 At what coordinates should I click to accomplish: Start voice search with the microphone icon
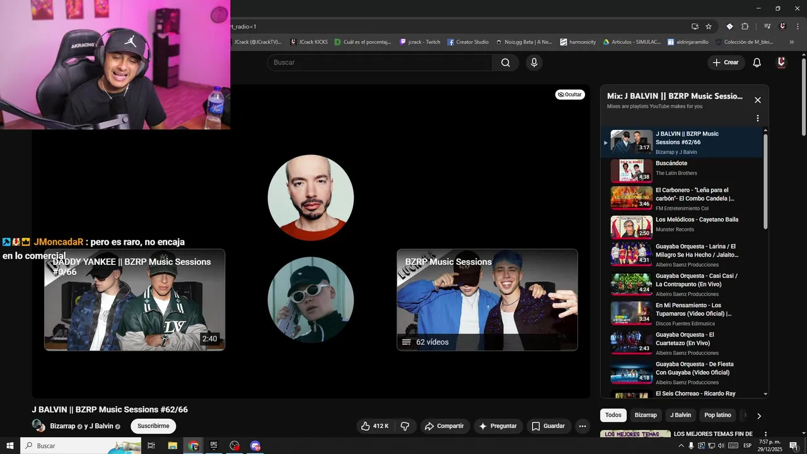534,62
